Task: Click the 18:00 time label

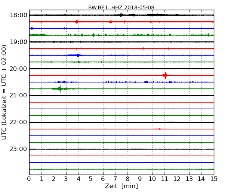Action: point(18,15)
